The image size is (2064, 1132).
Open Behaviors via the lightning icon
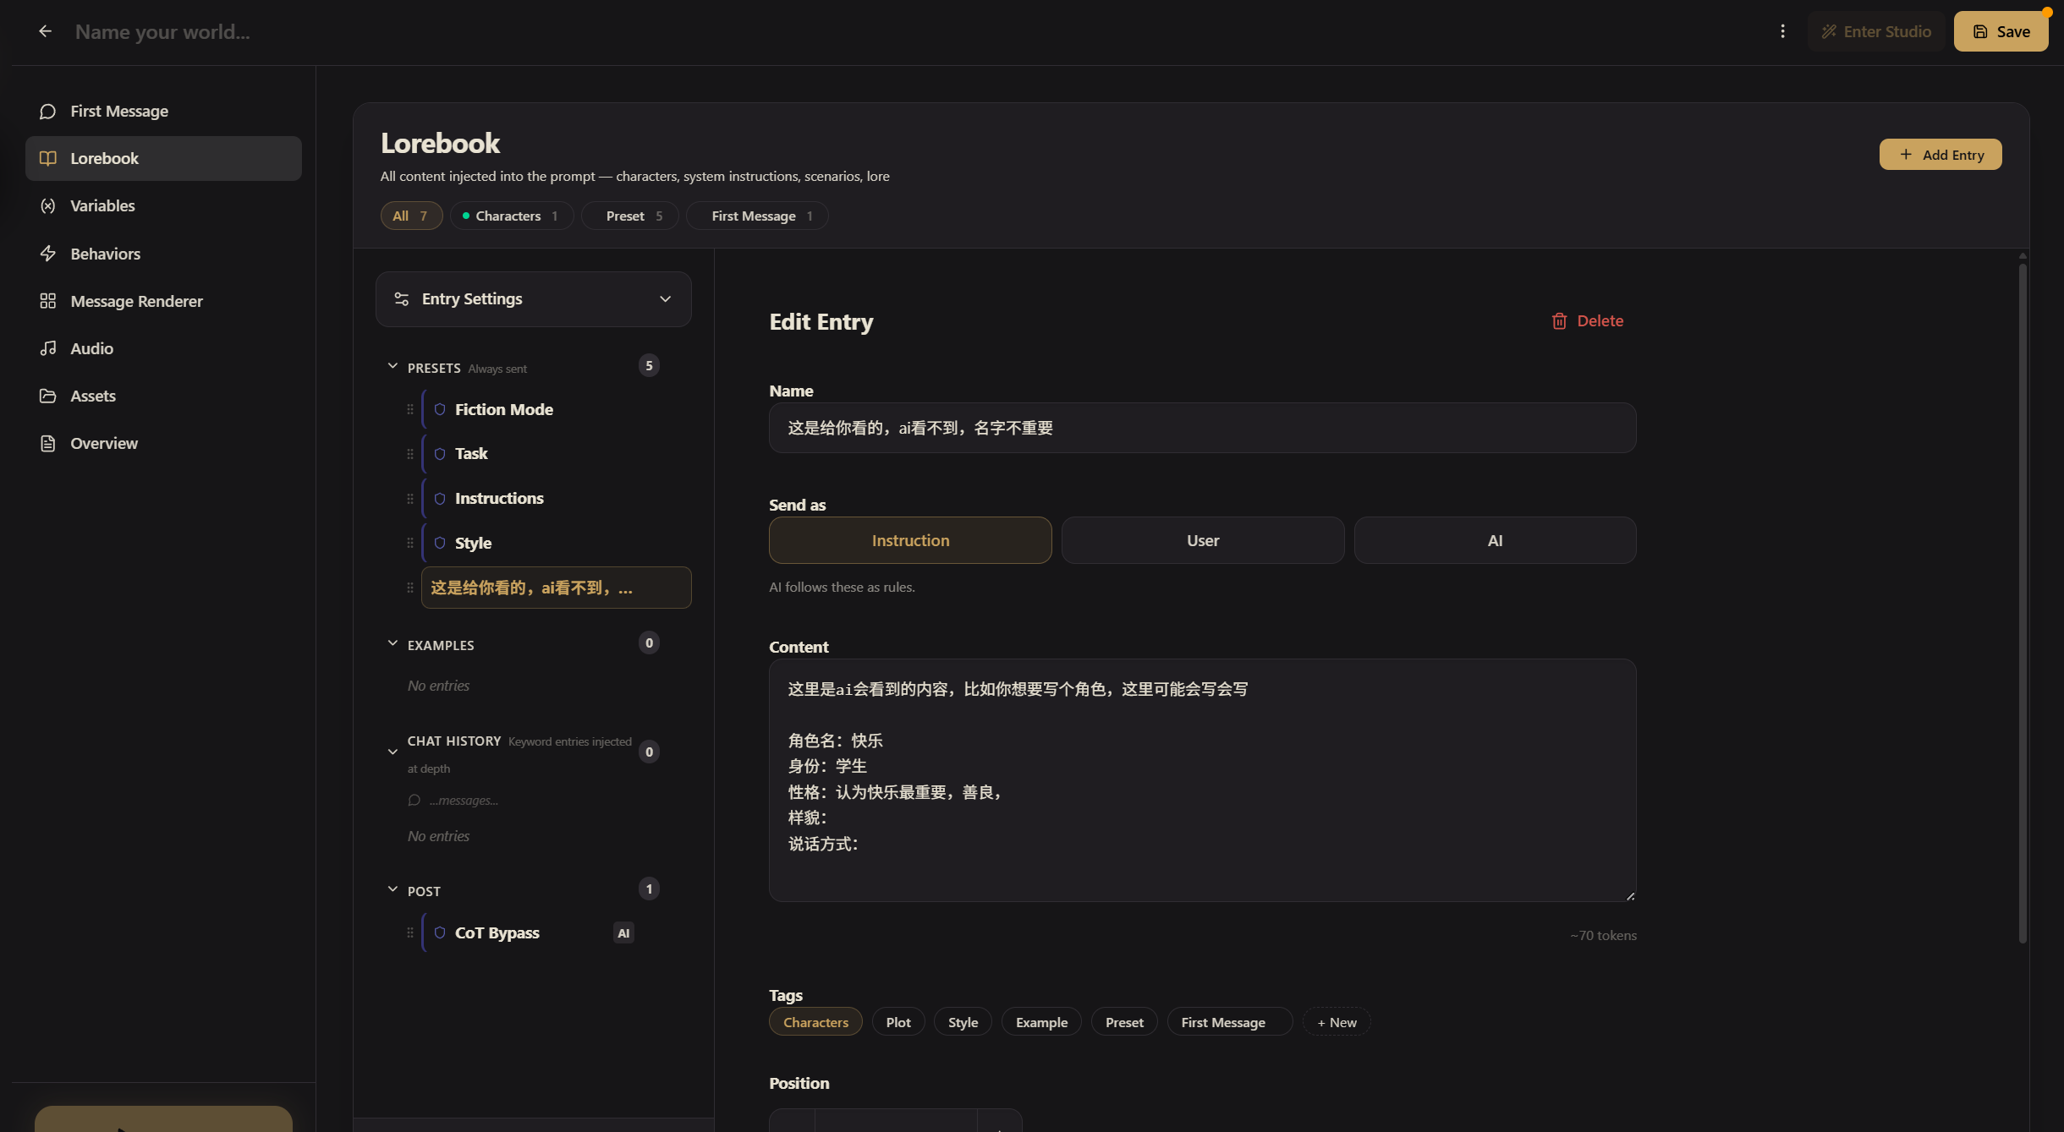[x=48, y=253]
